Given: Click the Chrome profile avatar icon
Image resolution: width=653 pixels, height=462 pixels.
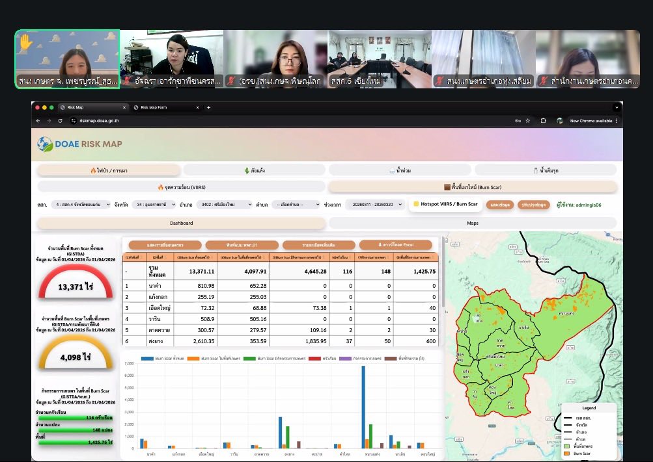Looking at the screenshot, I should 559,121.
